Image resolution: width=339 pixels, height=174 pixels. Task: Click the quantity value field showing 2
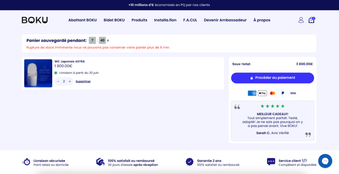tap(64, 82)
